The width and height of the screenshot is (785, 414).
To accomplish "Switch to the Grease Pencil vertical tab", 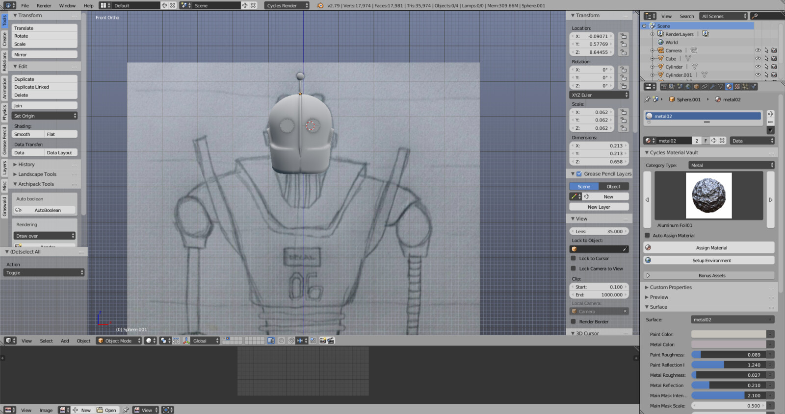I will (x=4, y=140).
